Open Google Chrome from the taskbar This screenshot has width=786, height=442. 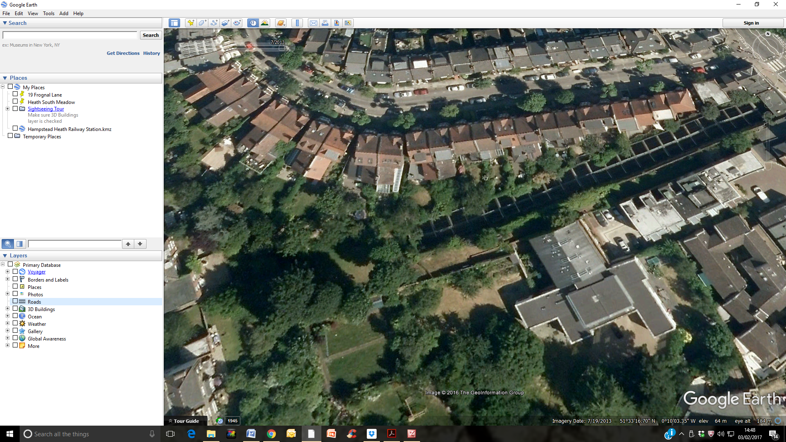(x=271, y=434)
